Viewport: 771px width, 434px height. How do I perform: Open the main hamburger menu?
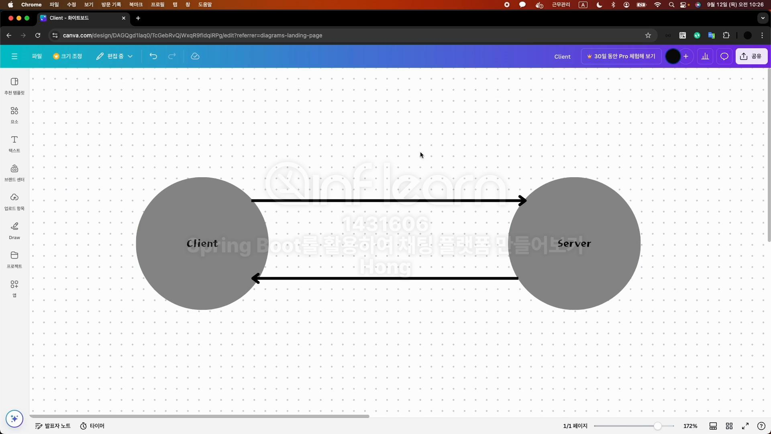[14, 56]
